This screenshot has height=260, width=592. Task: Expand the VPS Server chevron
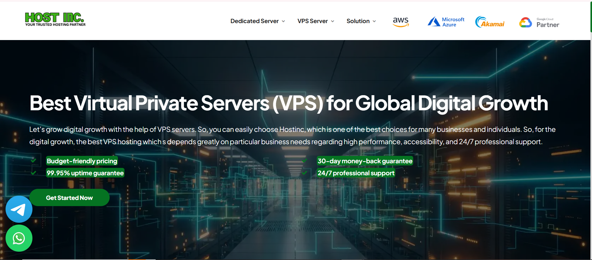[333, 21]
